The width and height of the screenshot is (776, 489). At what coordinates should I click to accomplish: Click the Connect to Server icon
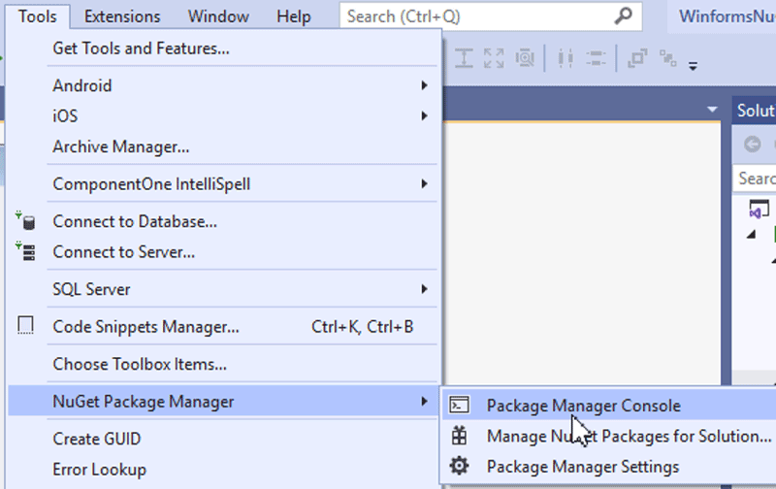click(x=26, y=252)
